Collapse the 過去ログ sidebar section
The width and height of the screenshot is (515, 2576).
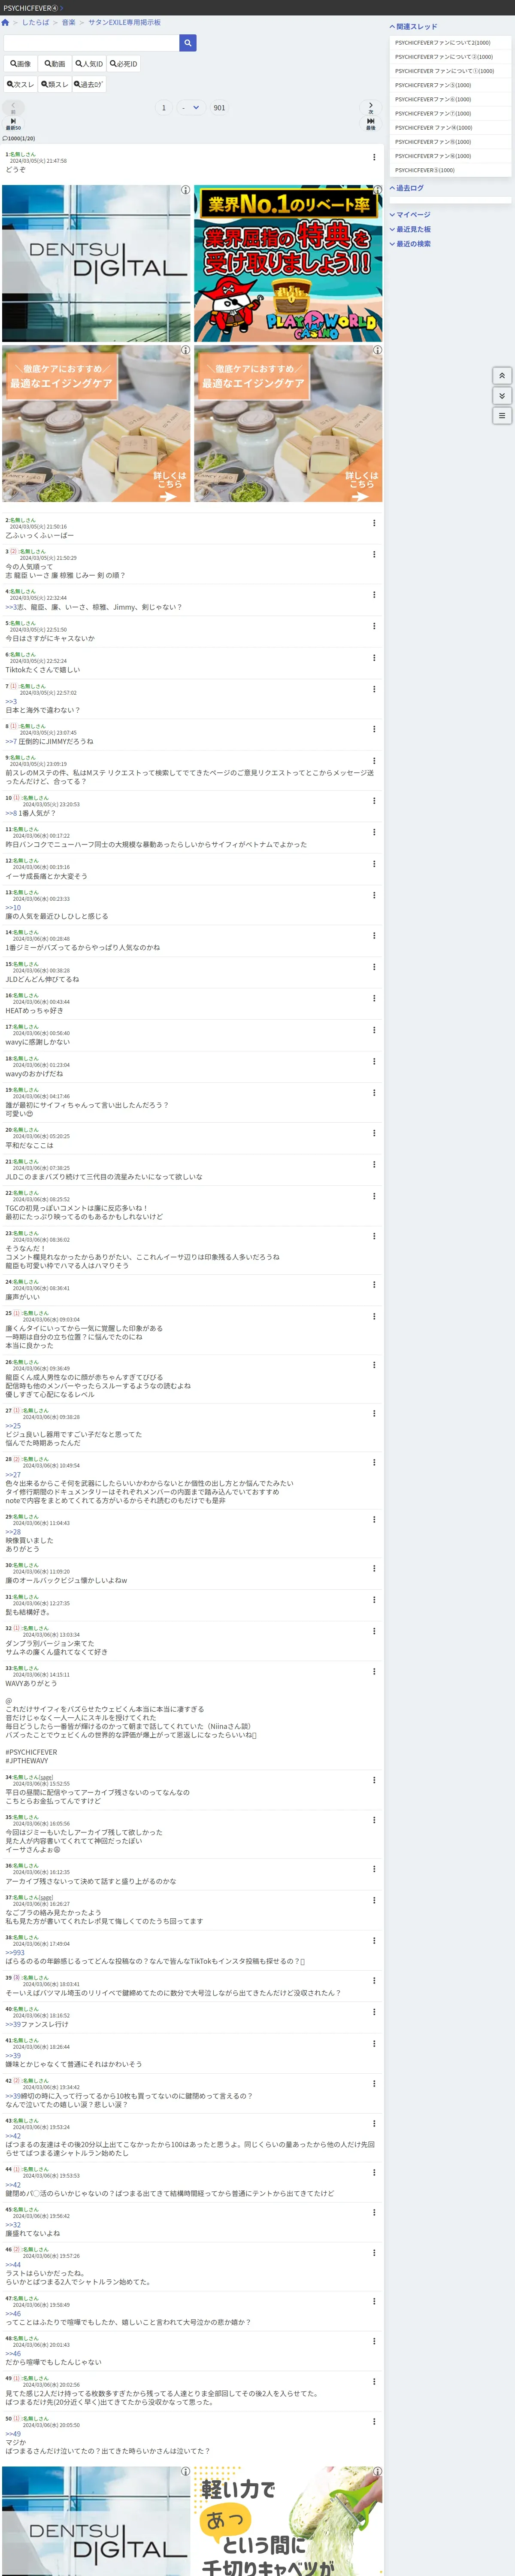coord(407,188)
